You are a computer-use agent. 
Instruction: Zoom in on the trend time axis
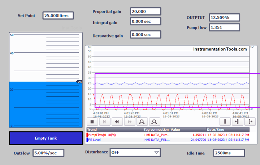click(x=142, y=122)
